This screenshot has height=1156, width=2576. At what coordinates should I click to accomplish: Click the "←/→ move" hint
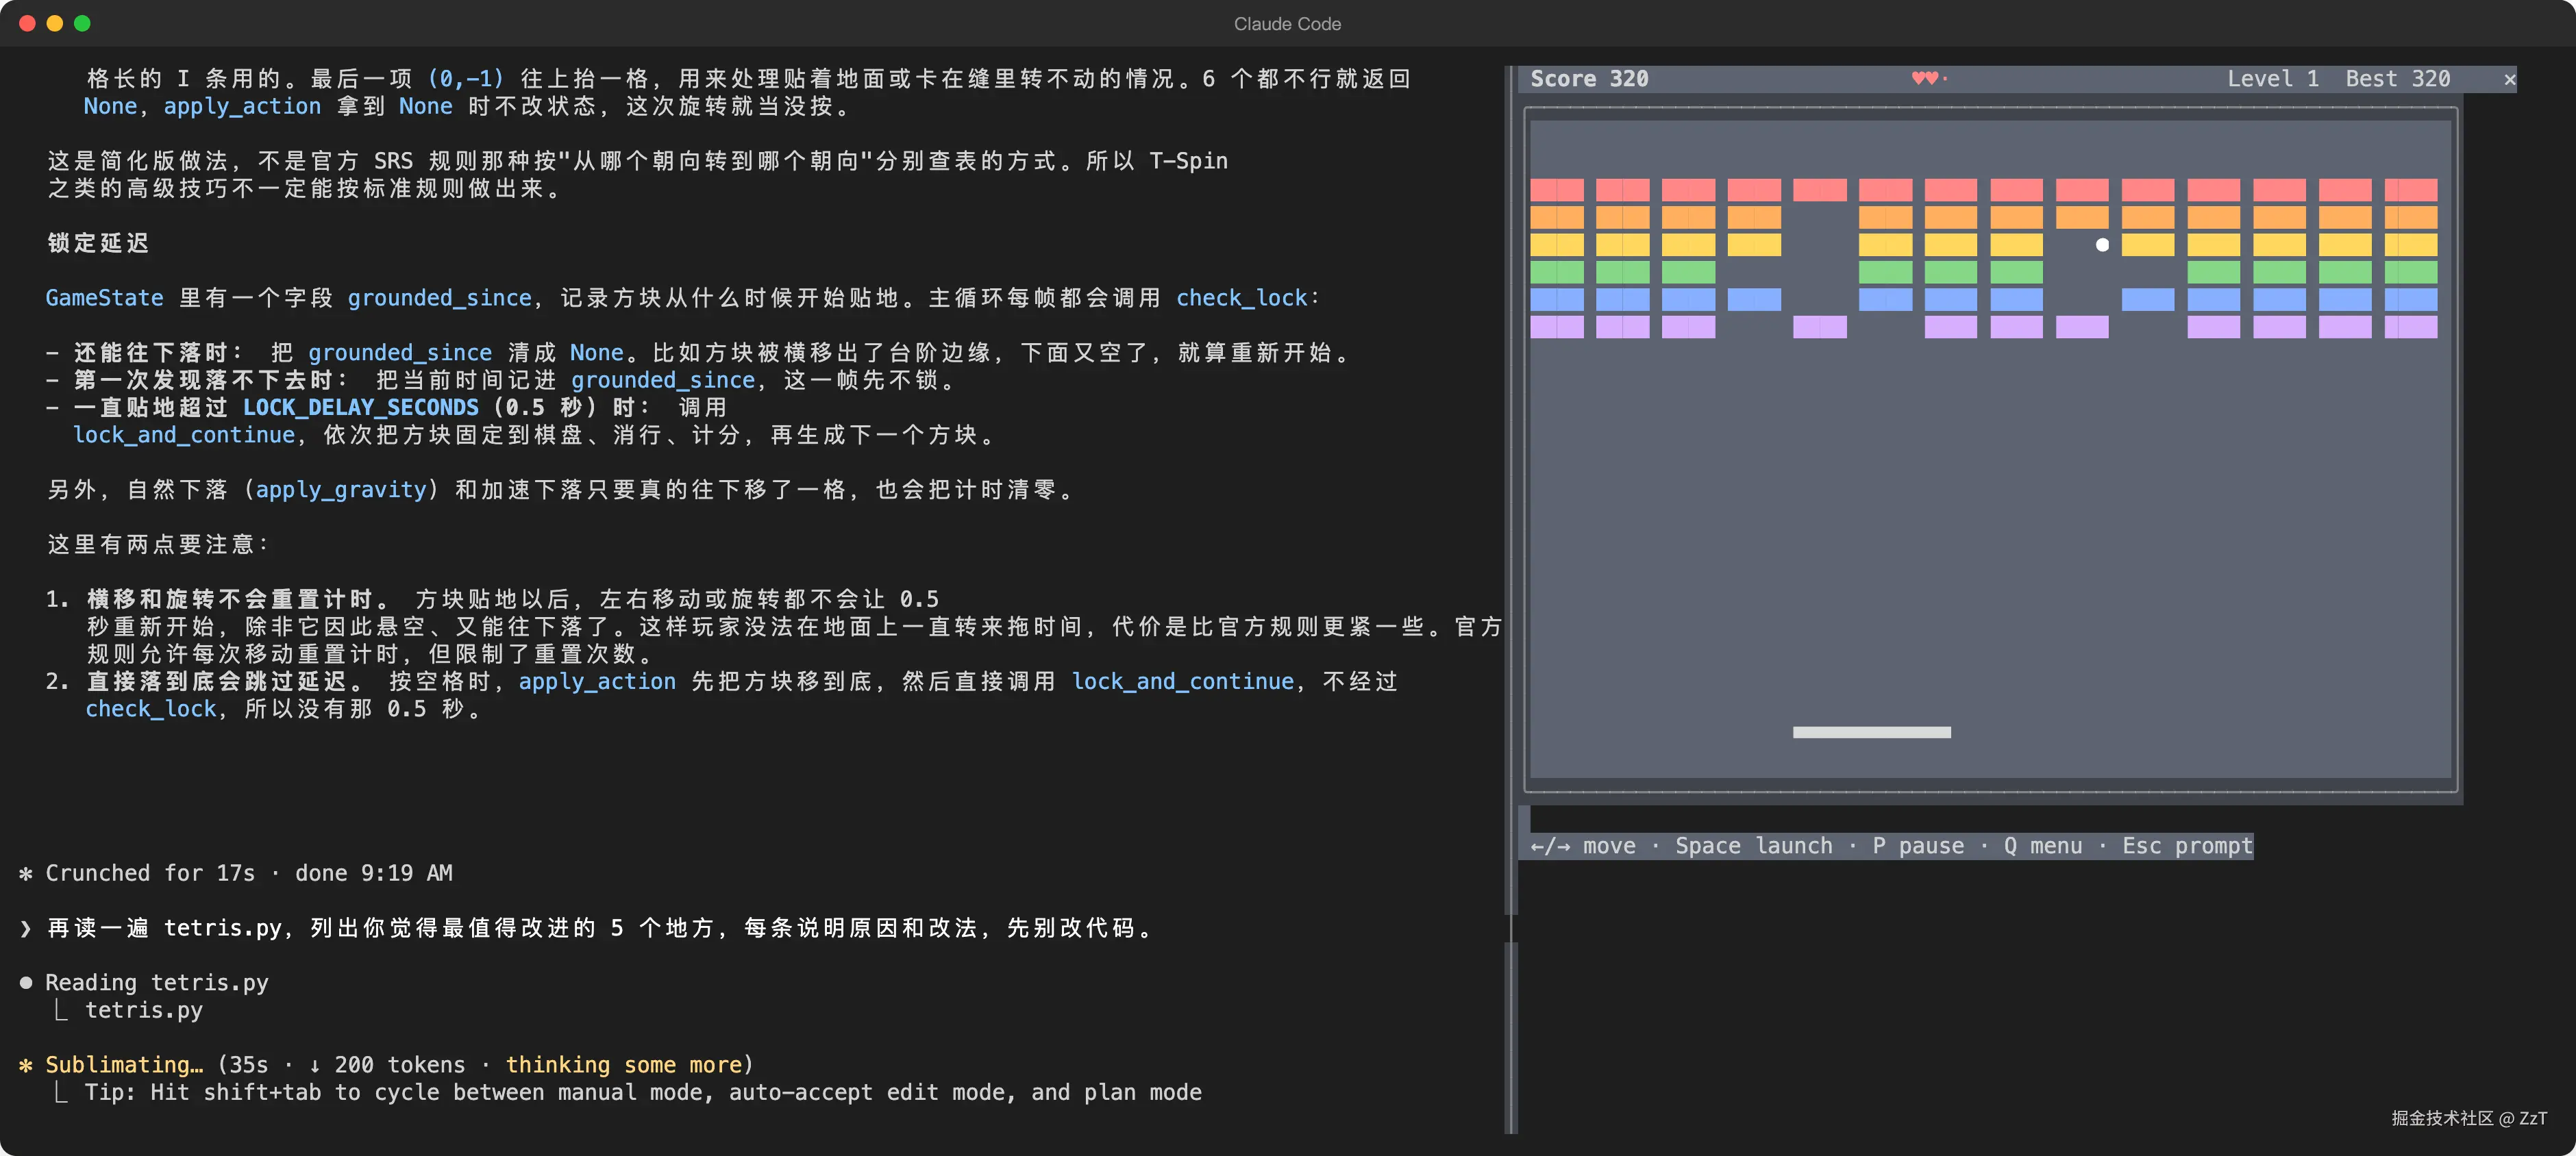pos(1583,846)
